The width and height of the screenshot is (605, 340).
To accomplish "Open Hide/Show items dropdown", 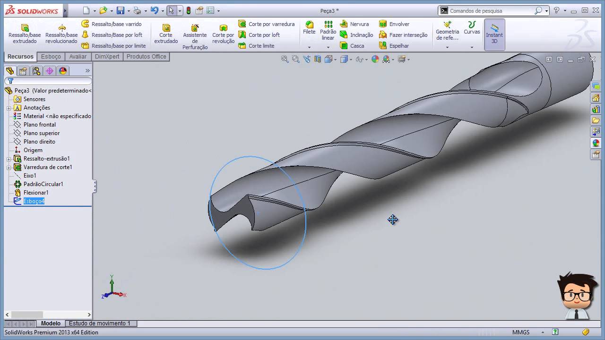I will 367,59.
